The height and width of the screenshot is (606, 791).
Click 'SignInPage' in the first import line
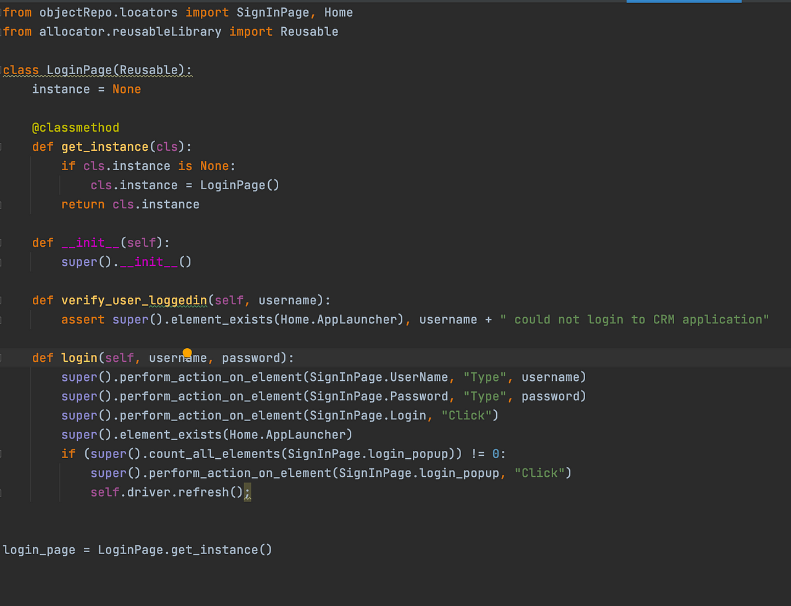[273, 12]
